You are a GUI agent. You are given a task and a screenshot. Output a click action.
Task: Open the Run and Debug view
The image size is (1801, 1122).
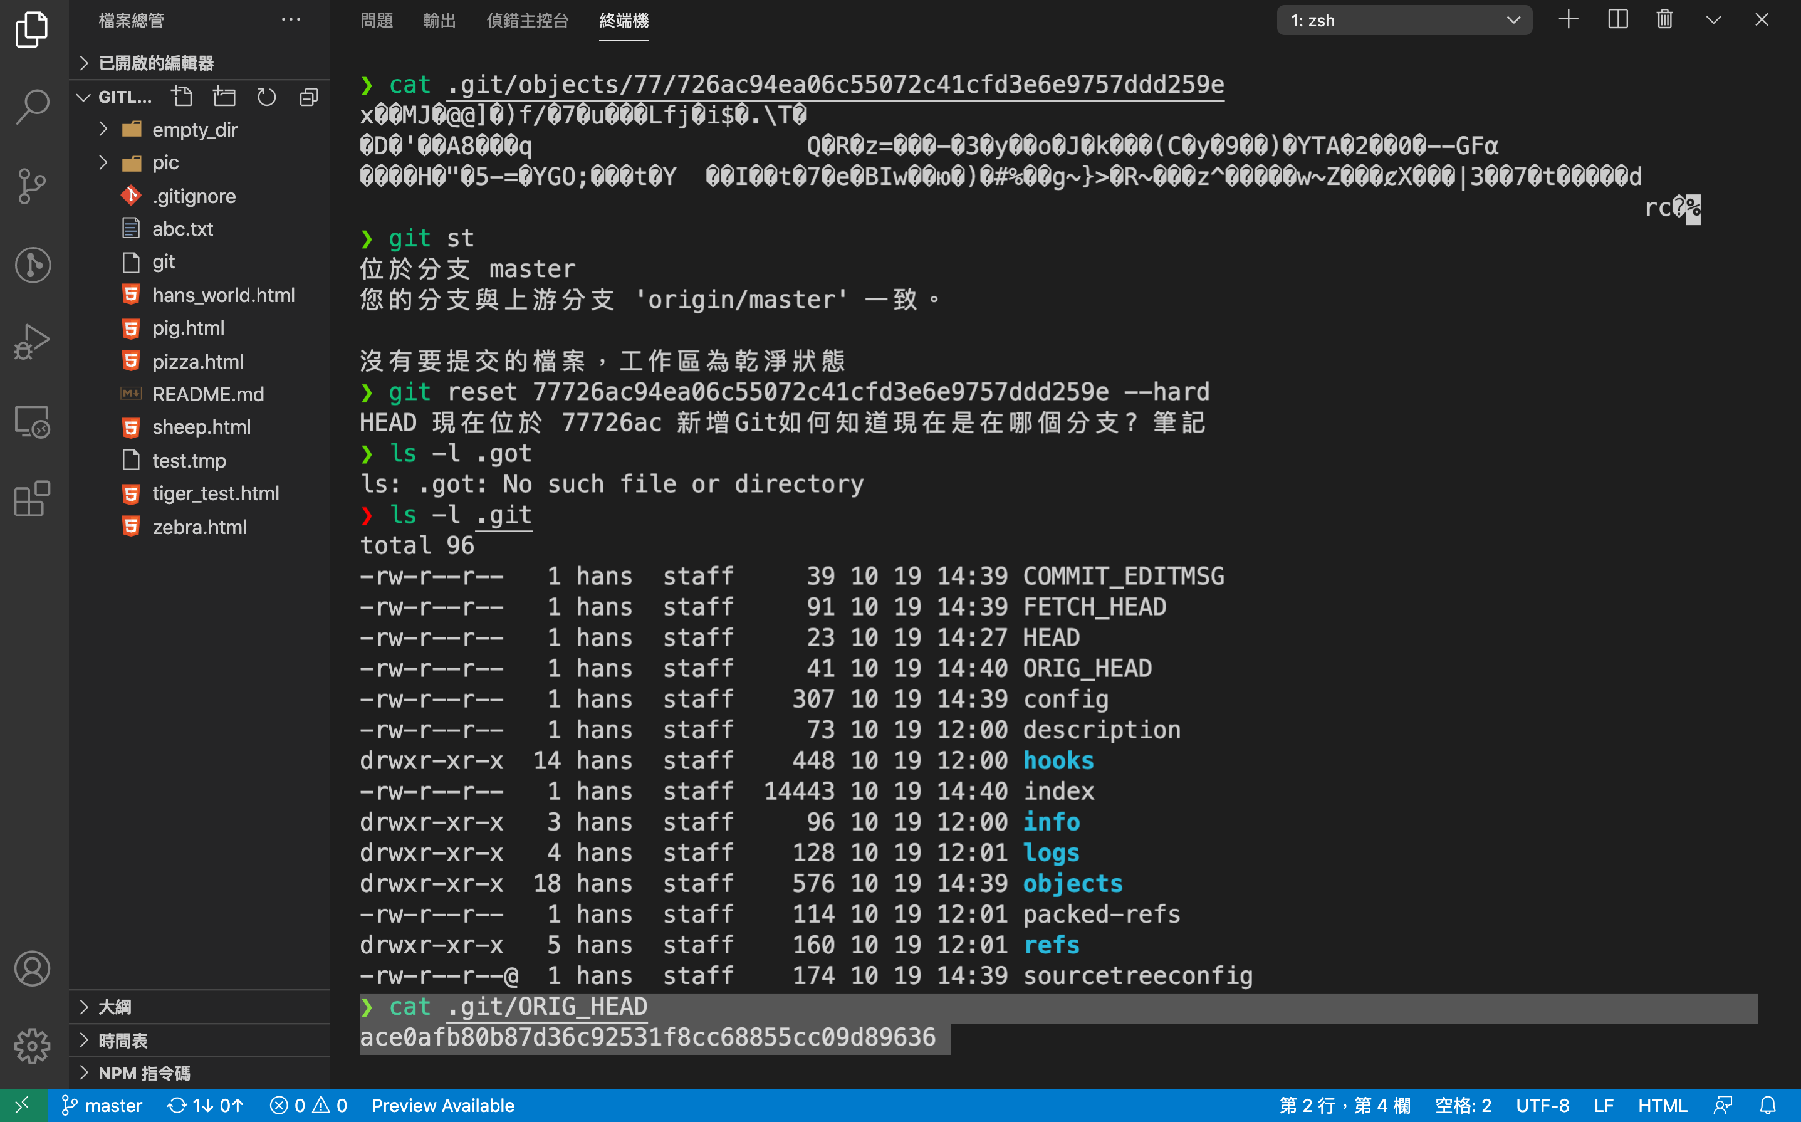click(x=32, y=343)
